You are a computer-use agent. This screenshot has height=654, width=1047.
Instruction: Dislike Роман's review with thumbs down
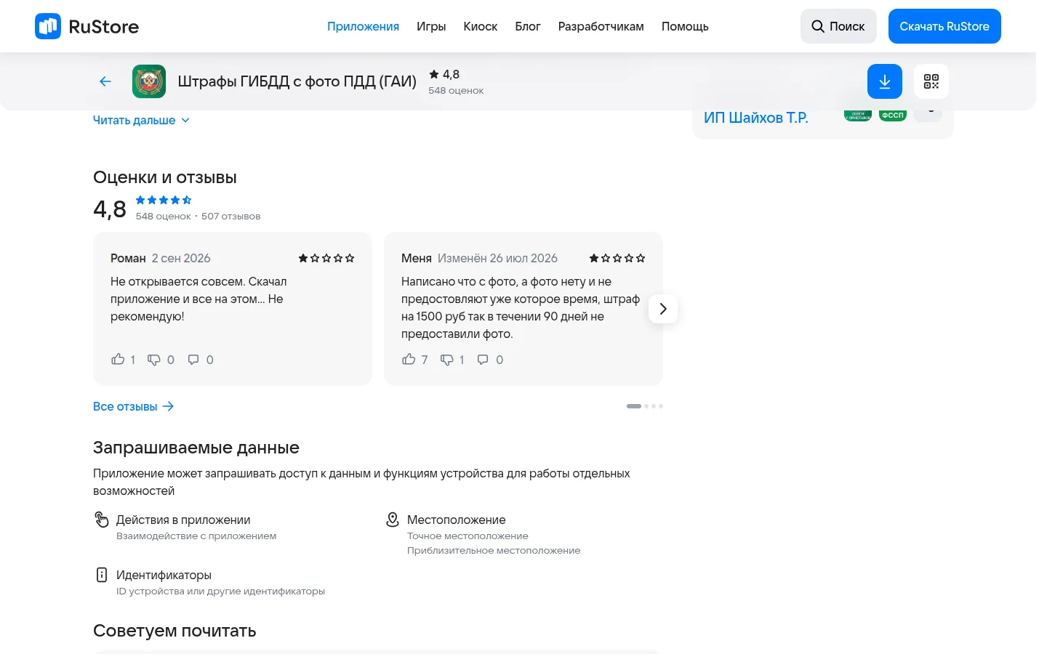(154, 360)
